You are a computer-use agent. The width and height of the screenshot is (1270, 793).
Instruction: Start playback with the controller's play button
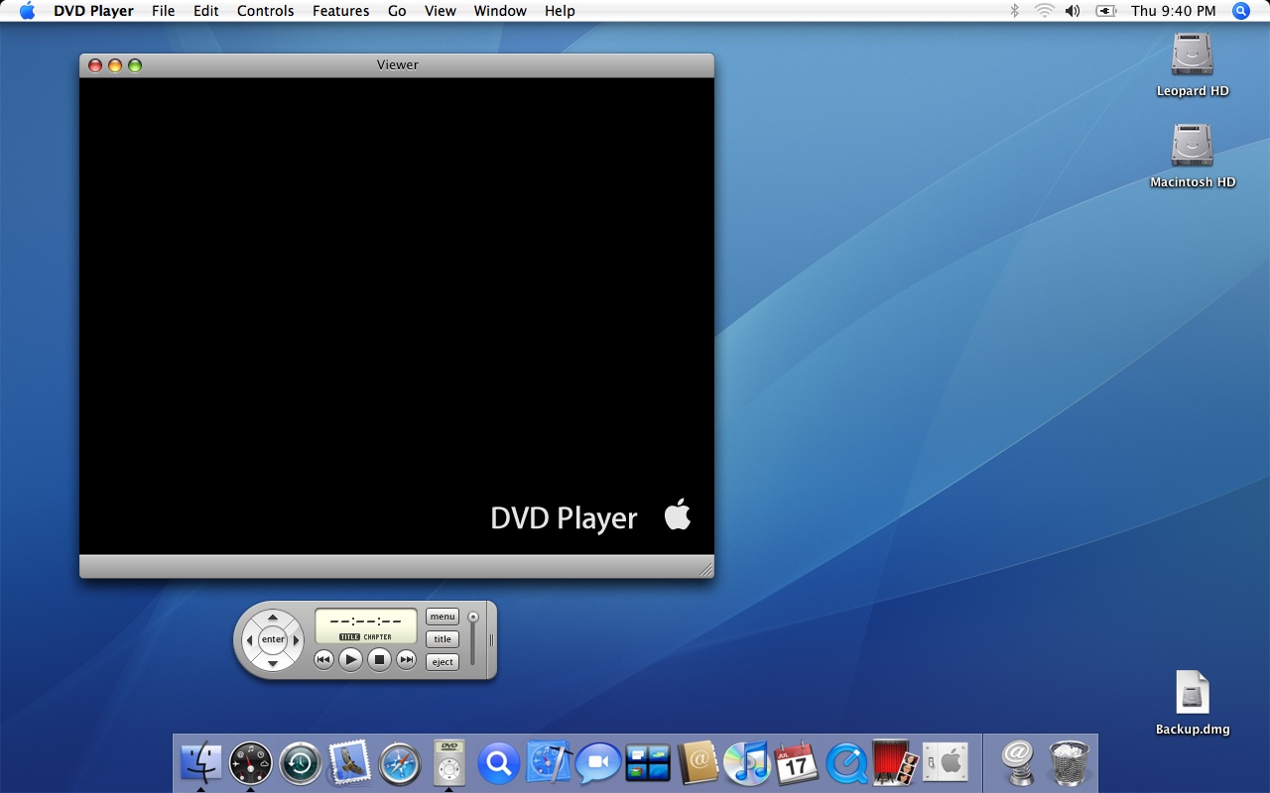tap(350, 659)
